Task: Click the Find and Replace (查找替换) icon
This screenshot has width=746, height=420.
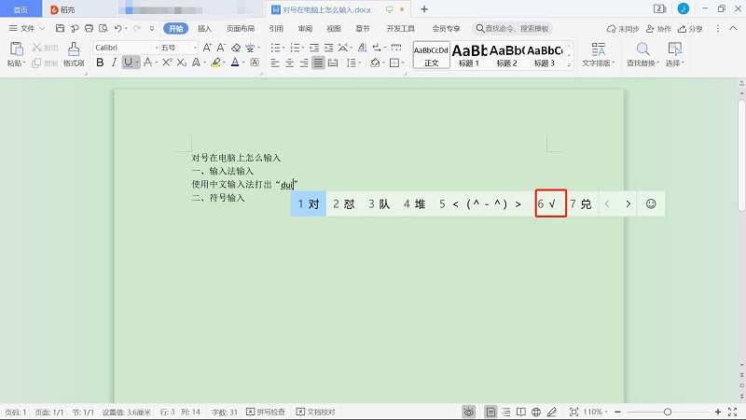Action: [x=642, y=53]
